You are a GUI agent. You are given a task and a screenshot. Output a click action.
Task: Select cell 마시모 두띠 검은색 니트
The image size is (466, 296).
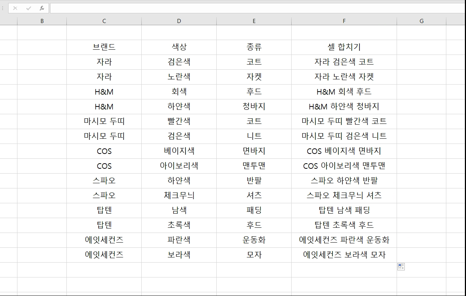(x=344, y=136)
